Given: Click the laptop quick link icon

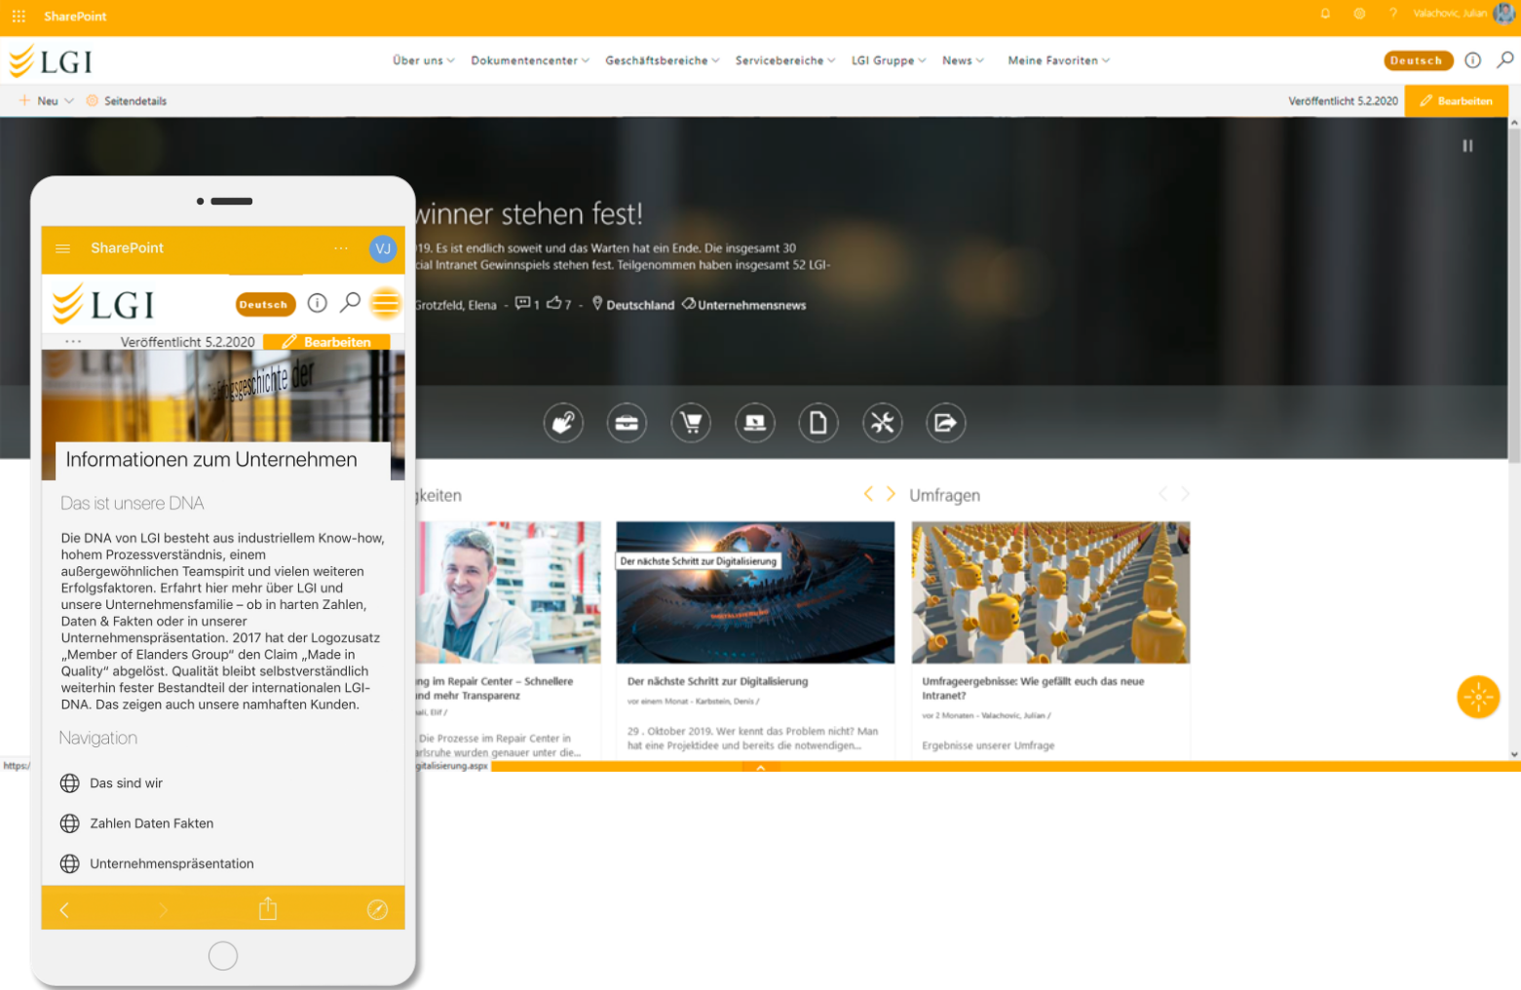Looking at the screenshot, I should [755, 423].
